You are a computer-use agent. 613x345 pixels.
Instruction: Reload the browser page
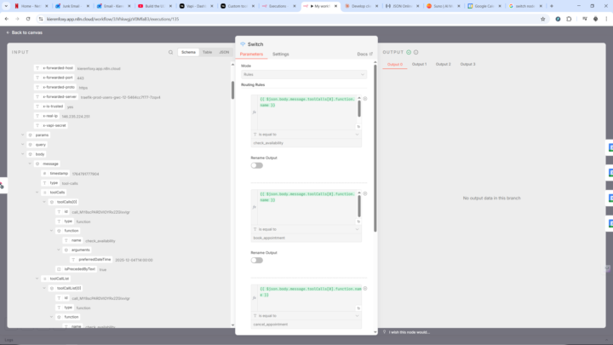tap(28, 19)
